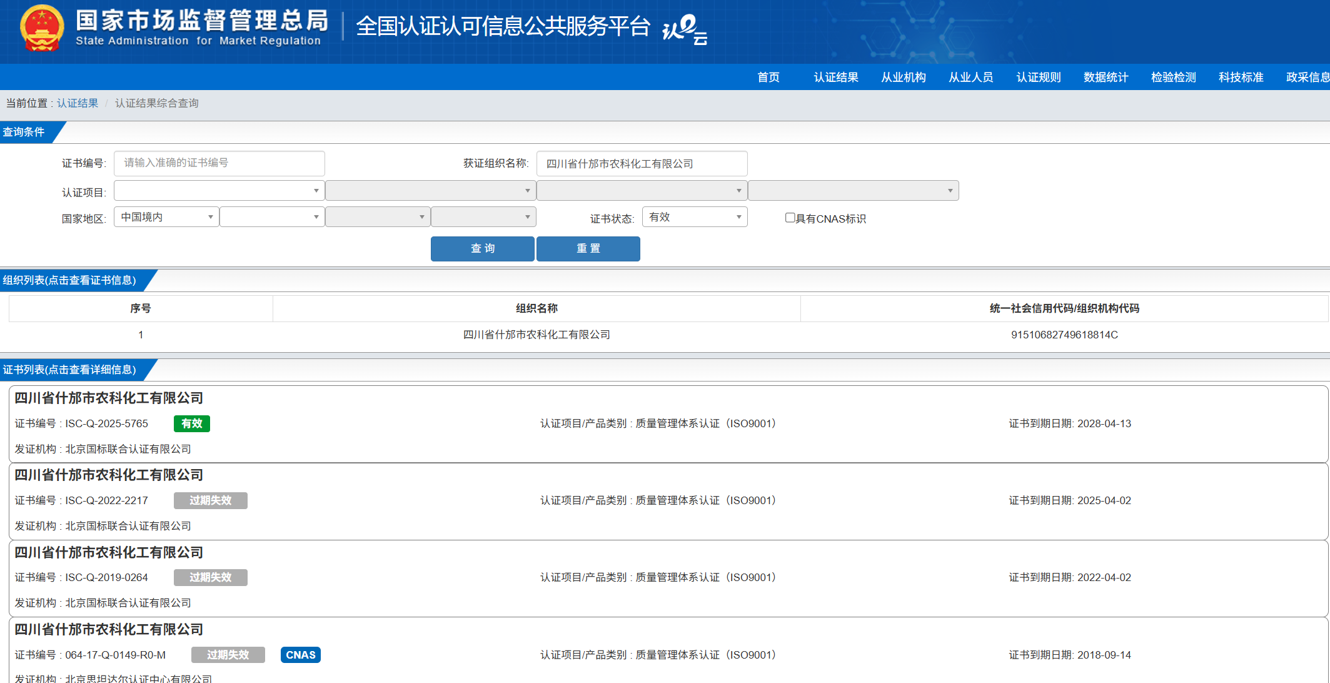Screen dimensions: 1330x683
Task: Click the green 有效 status badge
Action: click(191, 423)
